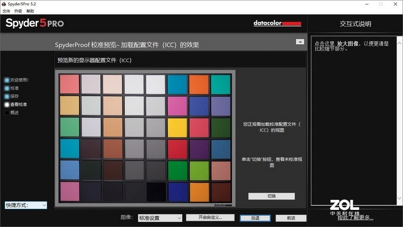Screen dimensions: 403x227
Task: Click the 切换 button
Action: [x=272, y=196]
